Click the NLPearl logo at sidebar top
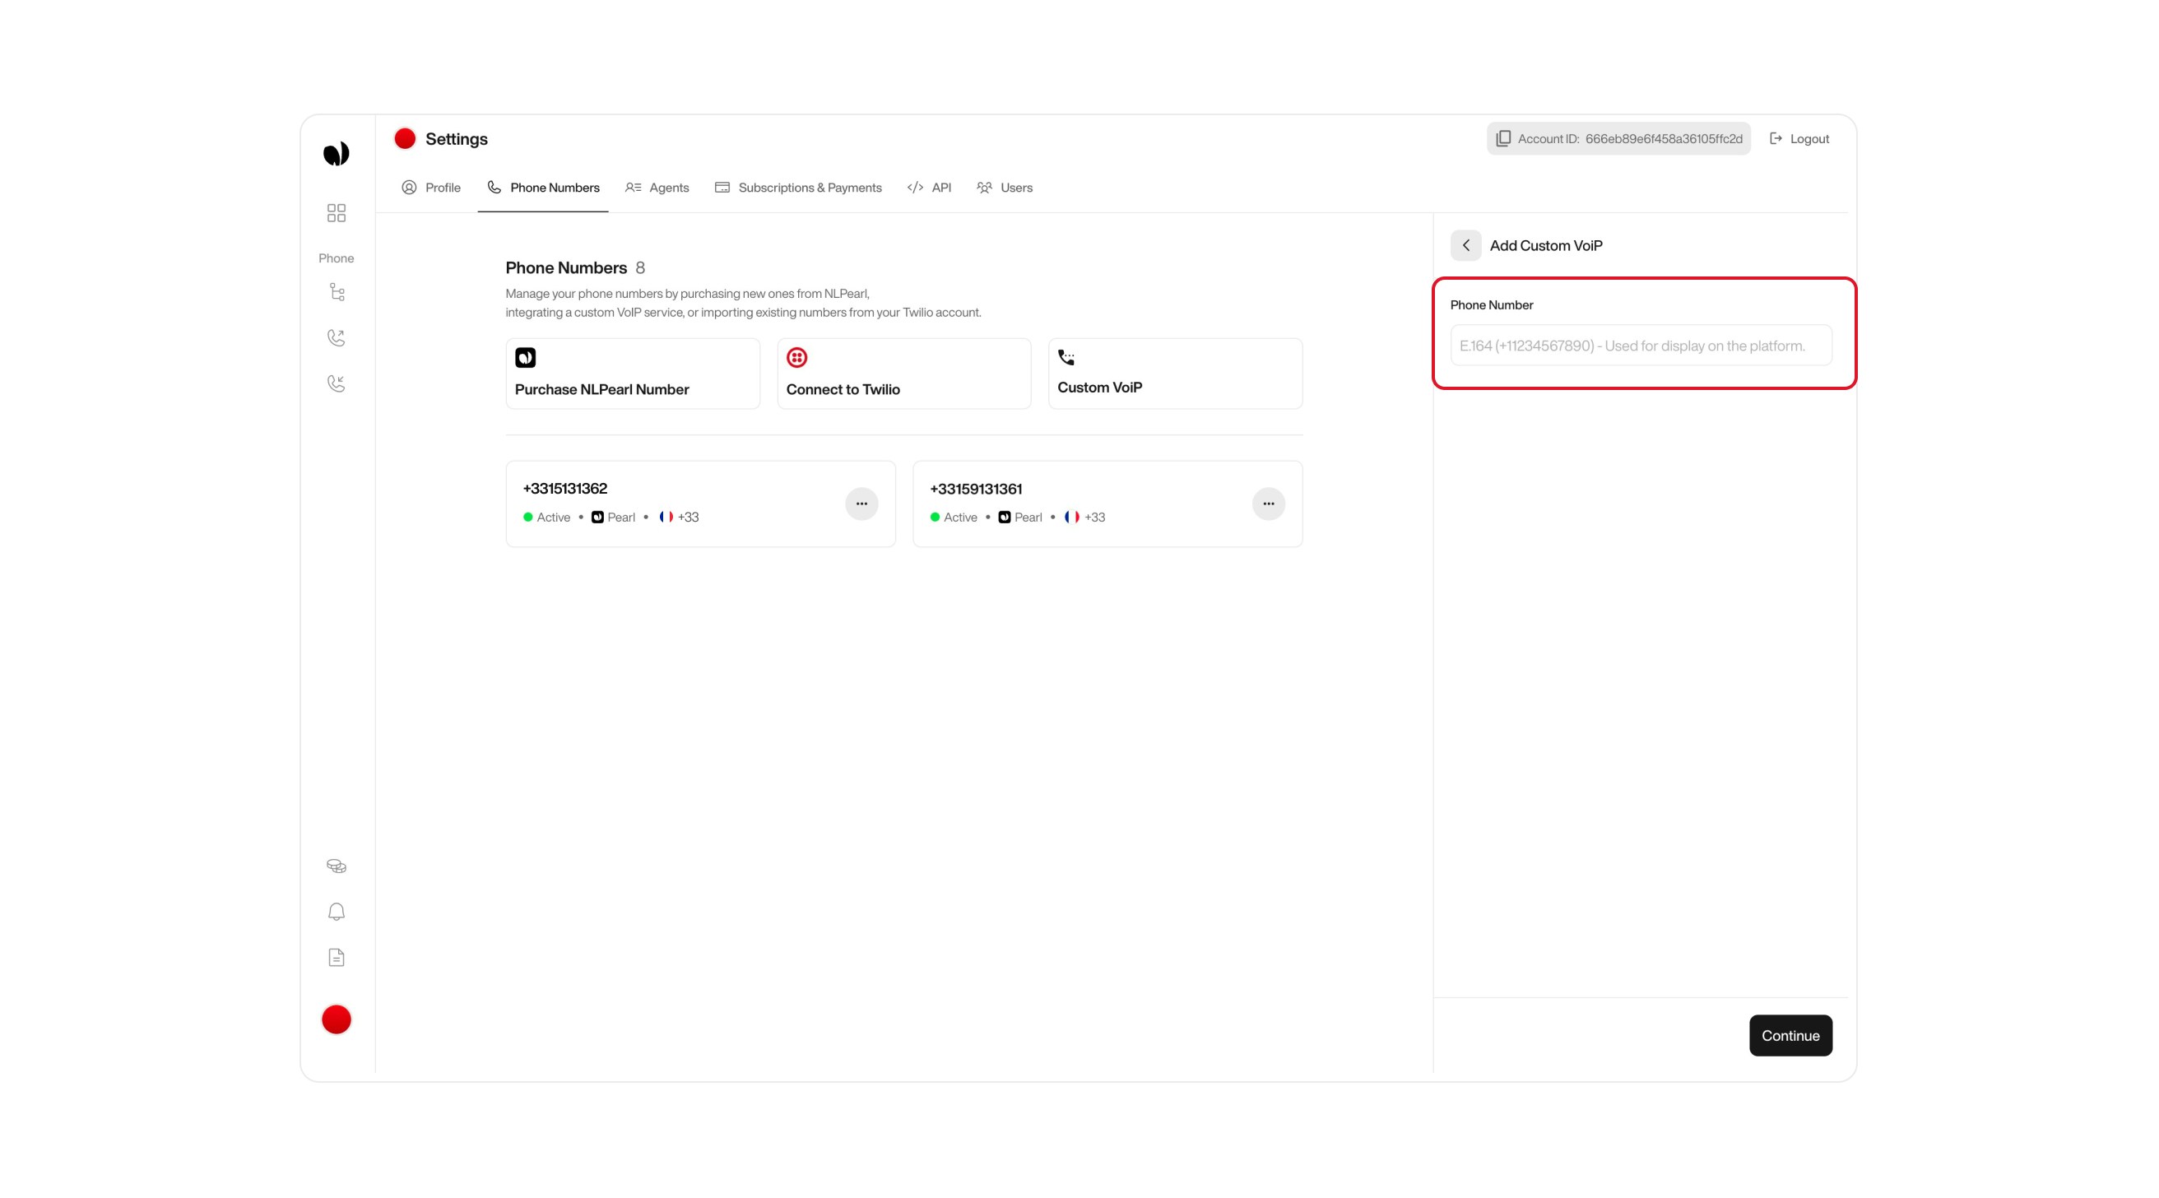The width and height of the screenshot is (2159, 1198). coord(336,152)
